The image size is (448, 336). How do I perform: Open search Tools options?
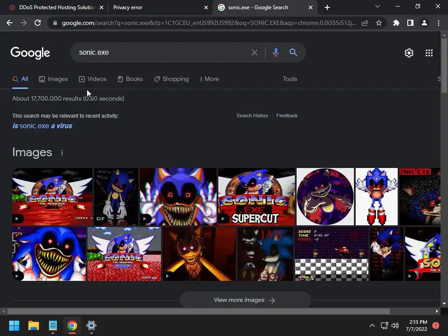click(290, 79)
